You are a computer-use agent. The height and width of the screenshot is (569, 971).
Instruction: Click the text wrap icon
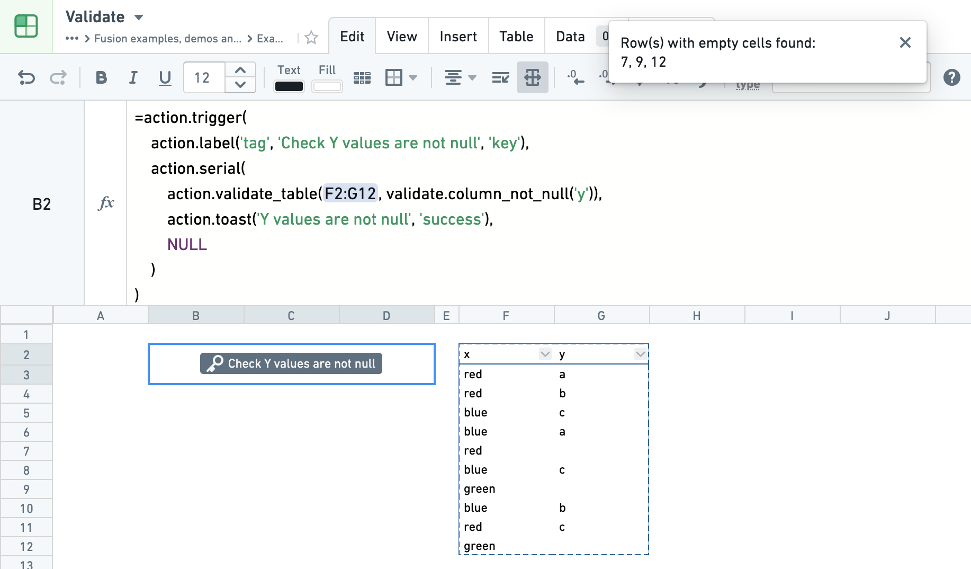500,78
